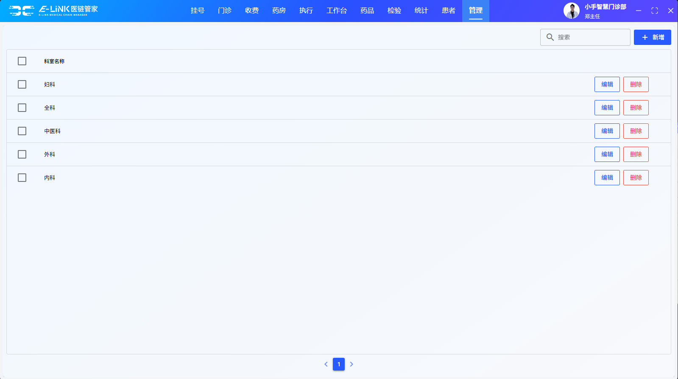Check the select-all header checkbox

click(22, 61)
